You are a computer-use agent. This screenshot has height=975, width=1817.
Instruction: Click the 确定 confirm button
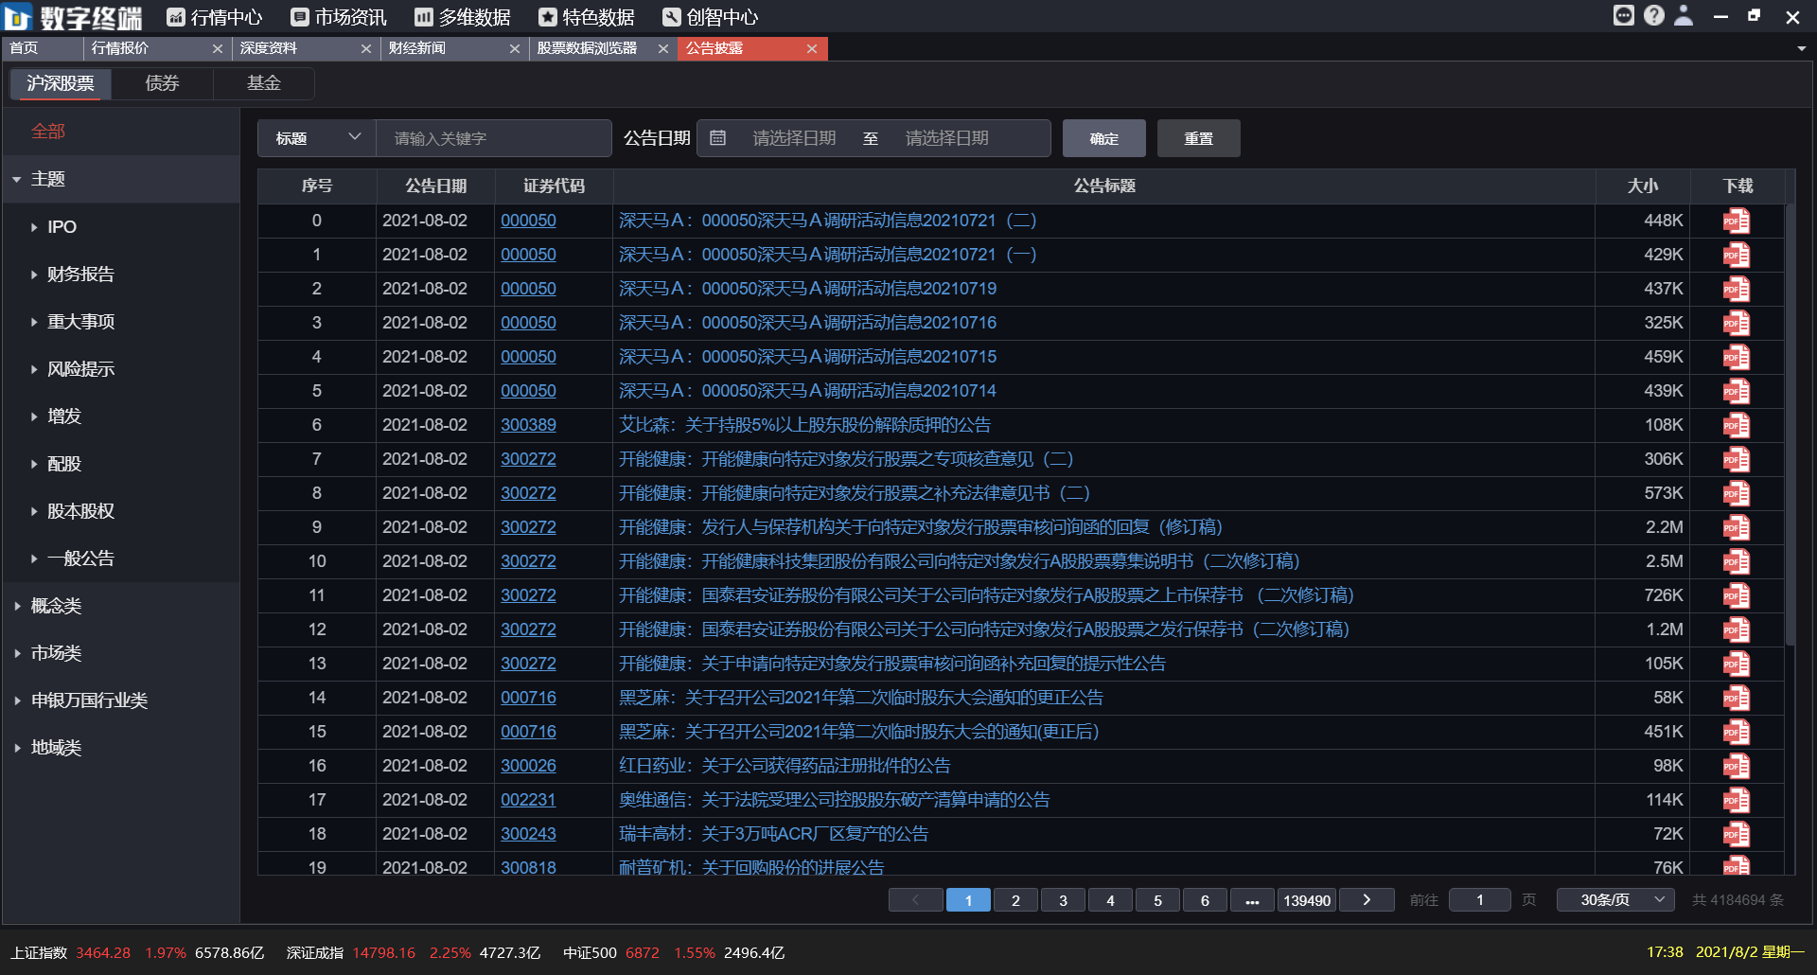click(1103, 137)
